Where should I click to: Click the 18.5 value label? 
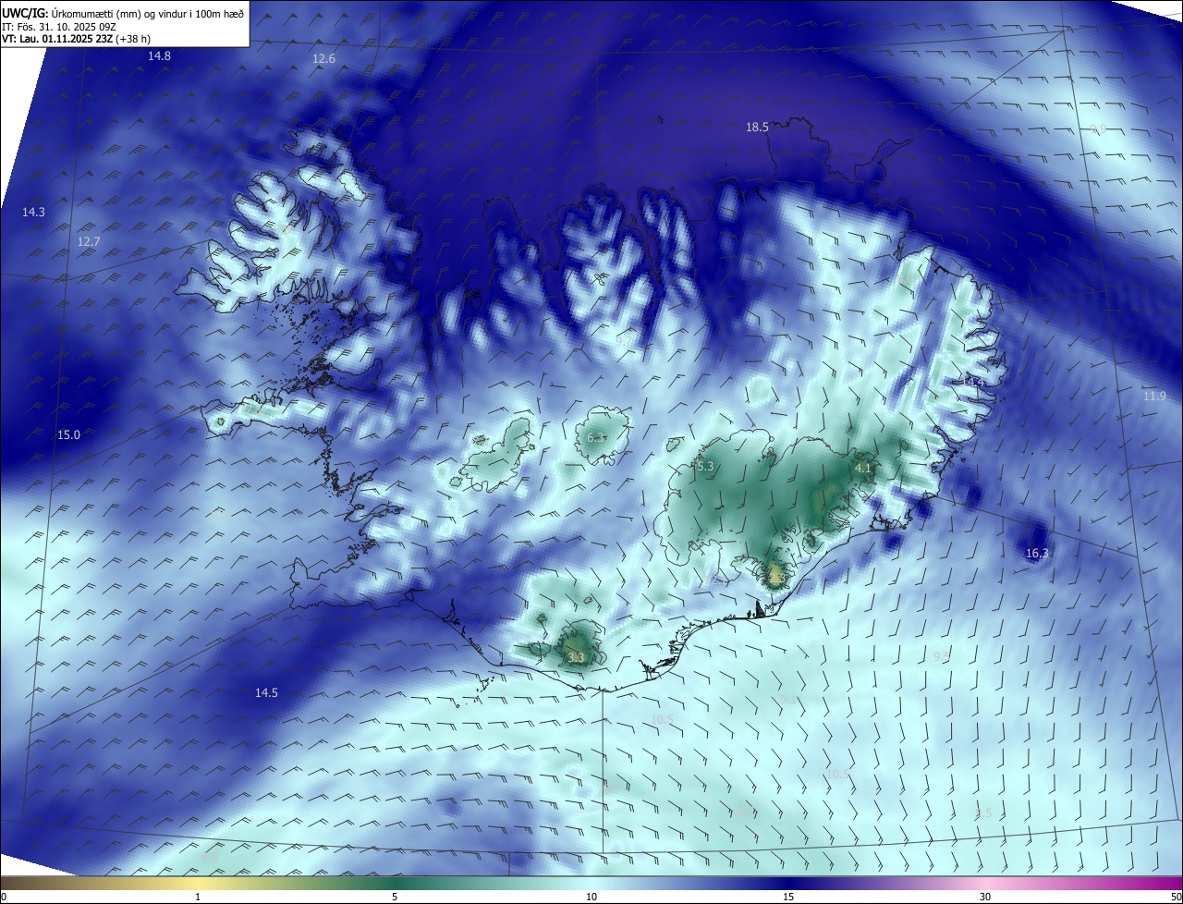pyautogui.click(x=757, y=128)
